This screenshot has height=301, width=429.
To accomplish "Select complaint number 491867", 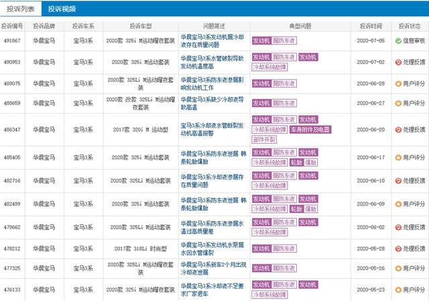I will point(12,41).
